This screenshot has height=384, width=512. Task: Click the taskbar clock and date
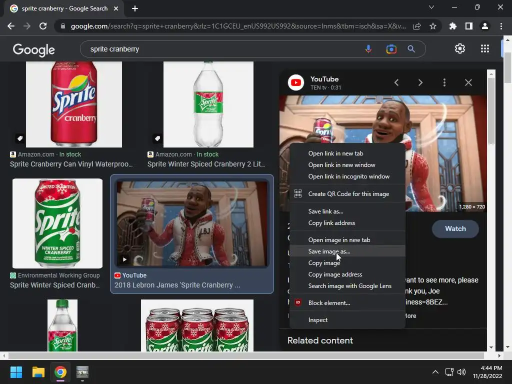pos(487,372)
